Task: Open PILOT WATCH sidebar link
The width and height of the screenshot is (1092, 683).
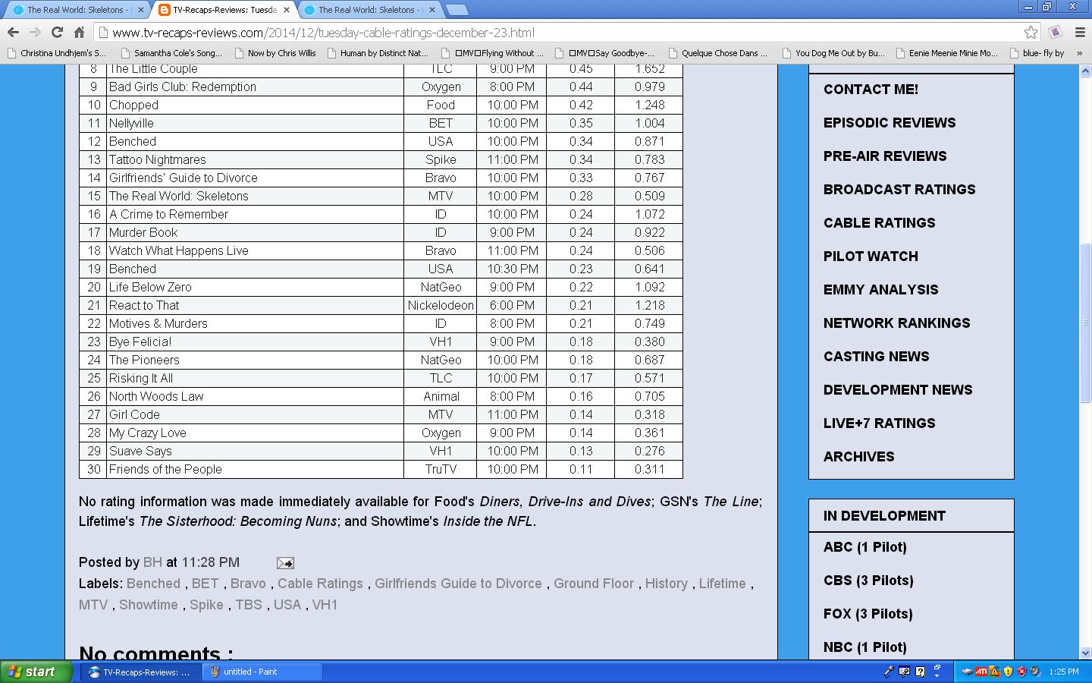Action: point(871,257)
